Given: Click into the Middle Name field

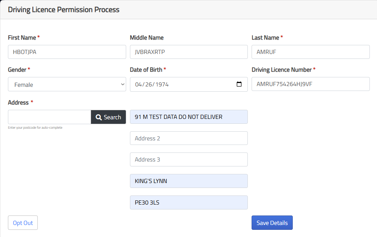Looking at the screenshot, I should [188, 52].
